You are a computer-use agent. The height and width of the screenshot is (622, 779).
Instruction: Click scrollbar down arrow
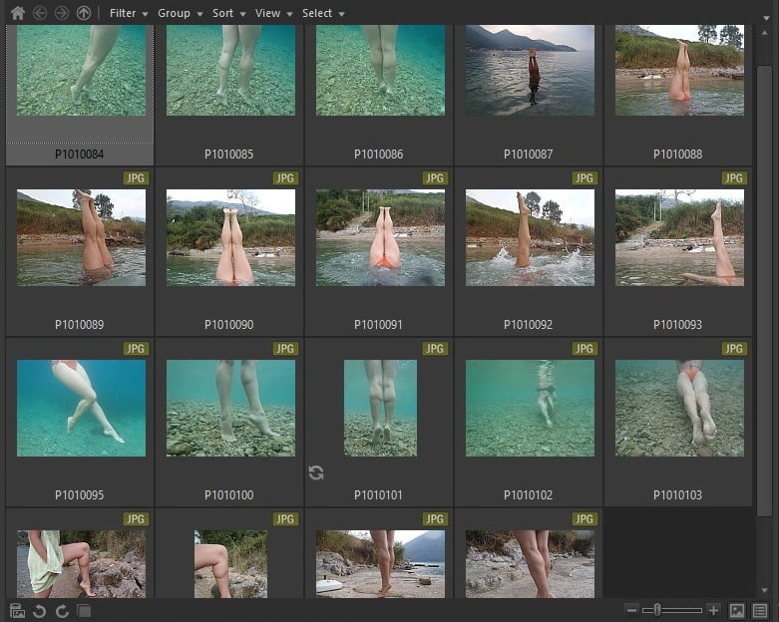click(x=765, y=590)
